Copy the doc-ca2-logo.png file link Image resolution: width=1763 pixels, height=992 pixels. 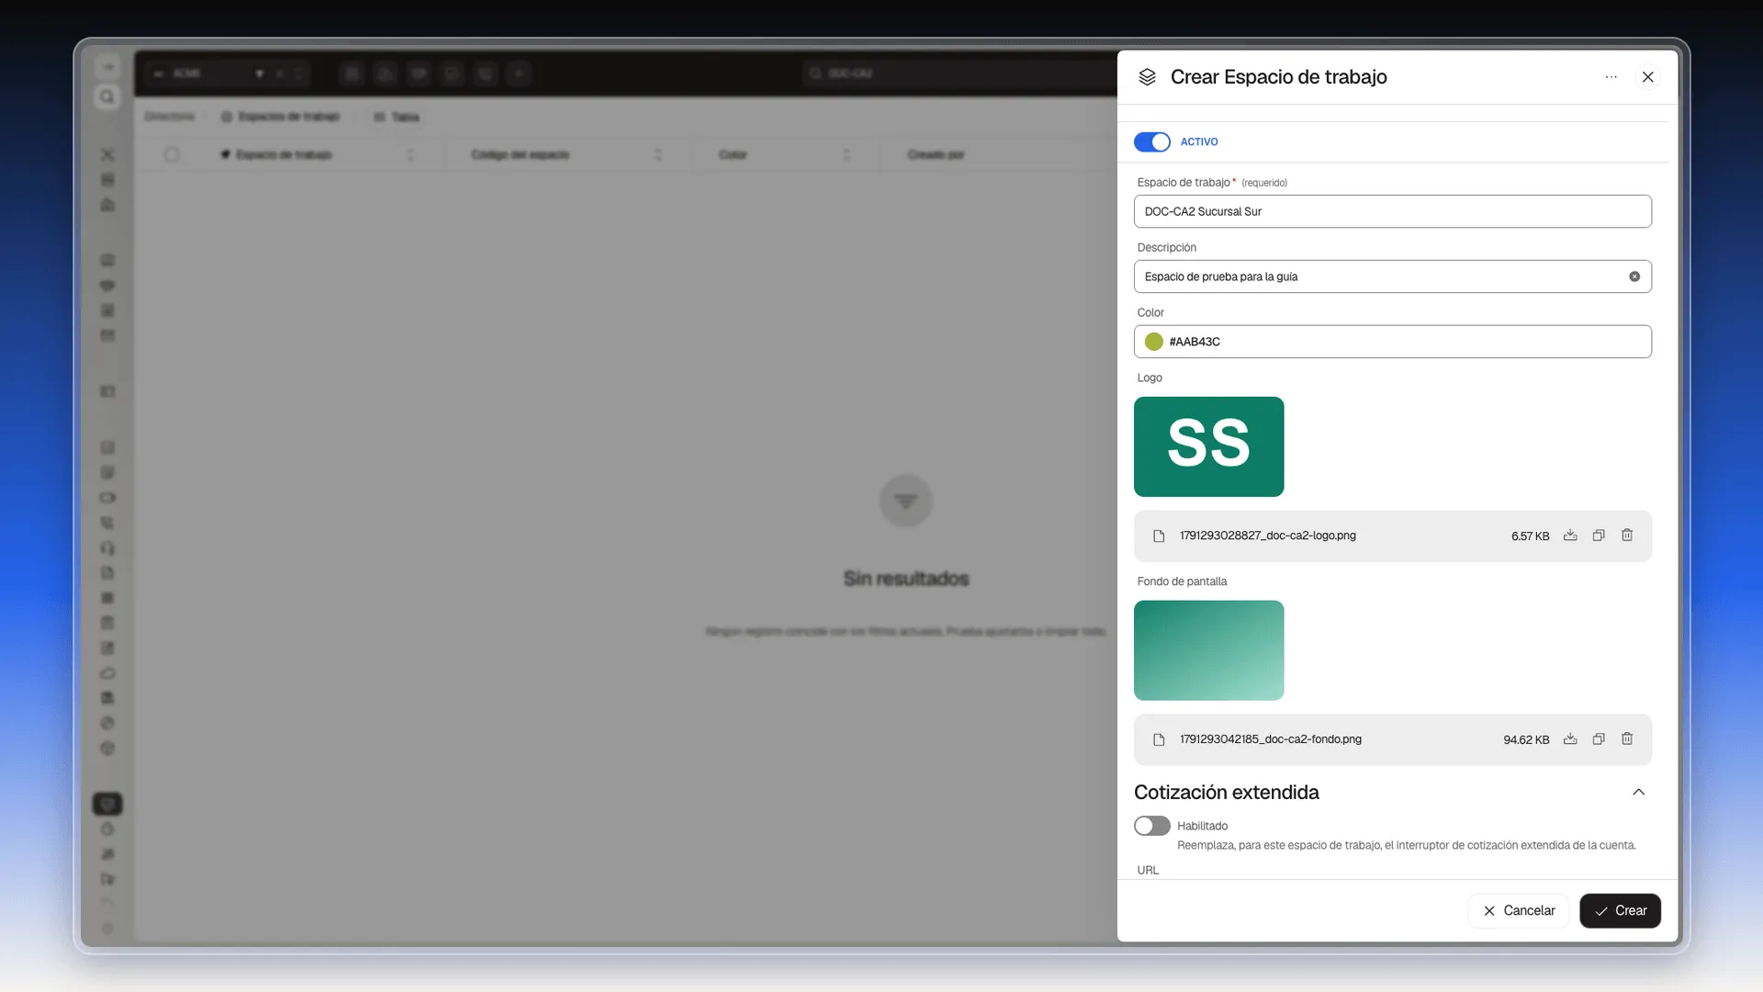[1599, 535]
